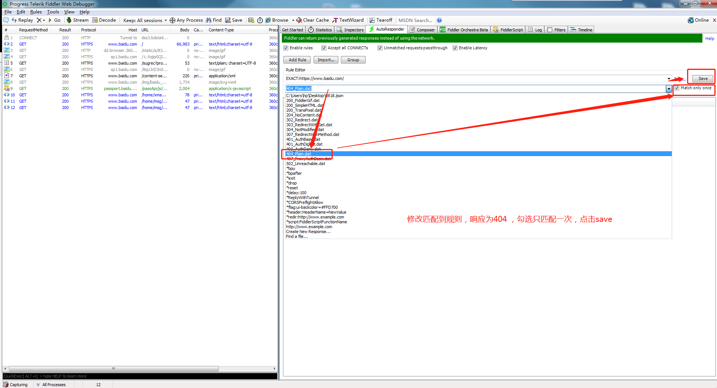Click the Content-Type column header
The width and height of the screenshot is (717, 388).
(236, 30)
